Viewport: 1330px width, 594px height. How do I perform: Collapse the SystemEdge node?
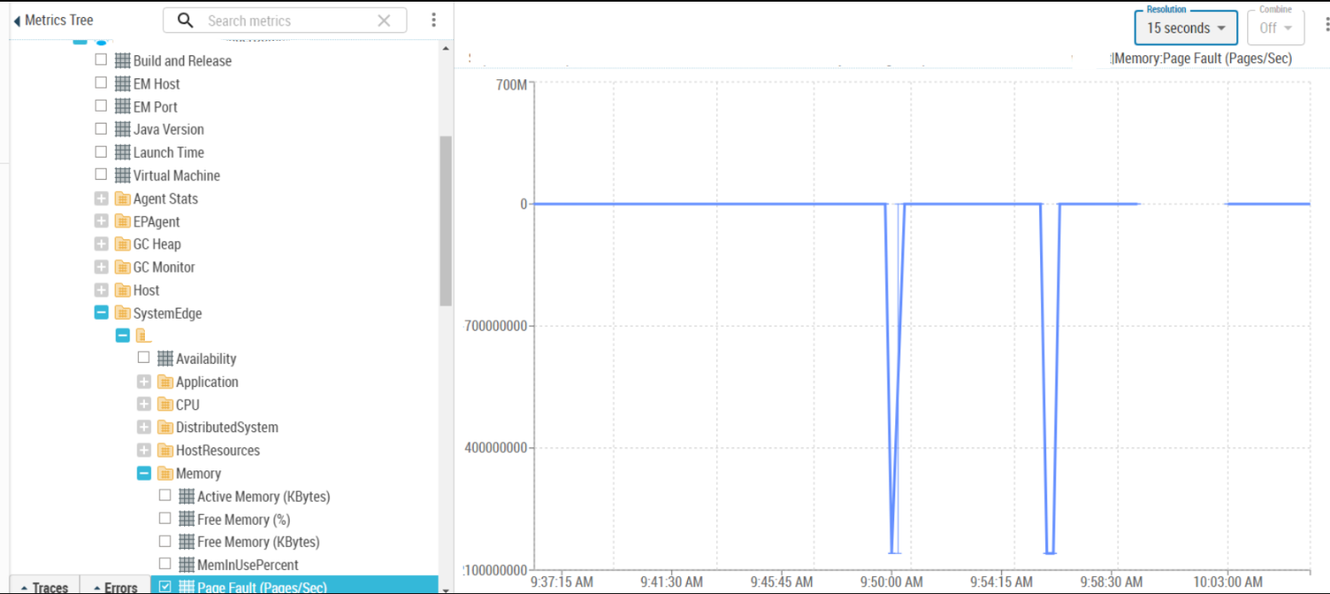[101, 313]
